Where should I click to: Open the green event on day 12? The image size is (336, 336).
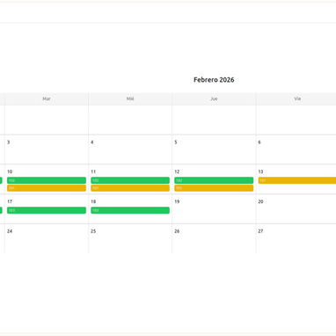[214, 180]
